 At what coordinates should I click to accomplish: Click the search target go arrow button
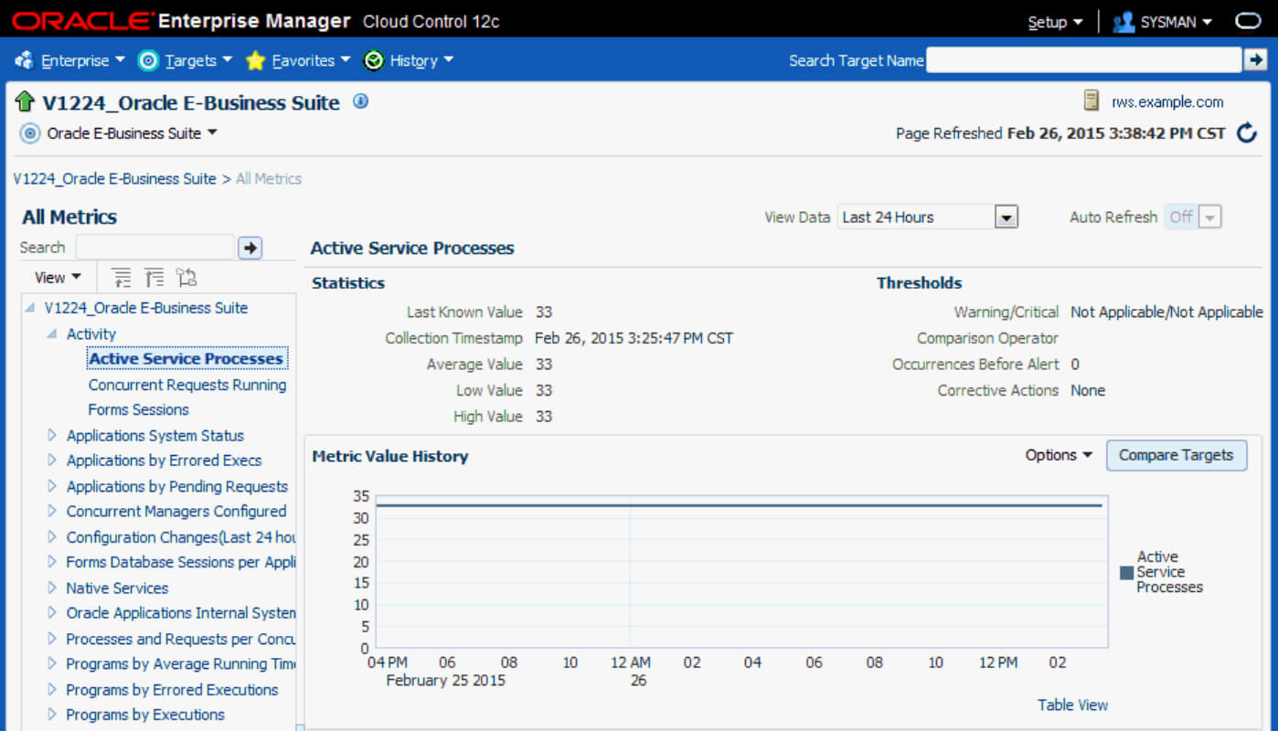1255,60
